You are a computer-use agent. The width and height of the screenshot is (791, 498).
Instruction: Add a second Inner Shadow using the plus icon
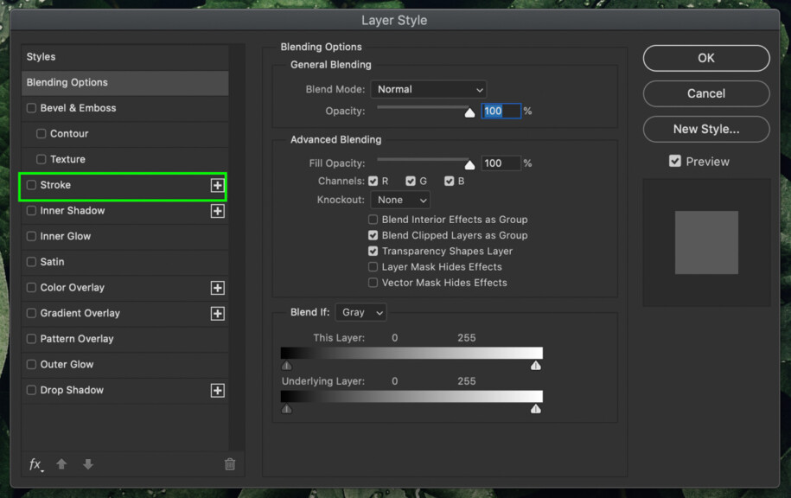tap(218, 211)
